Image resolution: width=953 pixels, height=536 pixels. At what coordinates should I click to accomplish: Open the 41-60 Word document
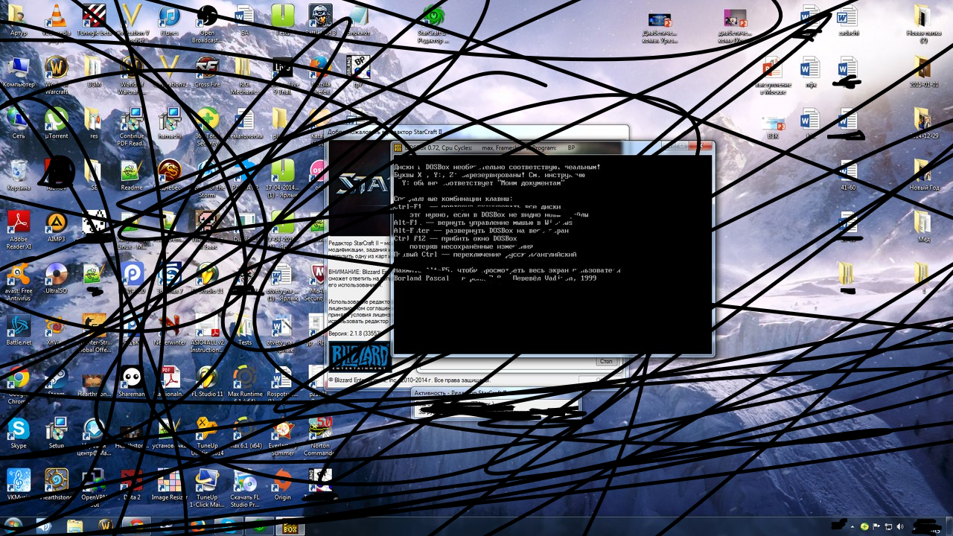click(x=847, y=176)
